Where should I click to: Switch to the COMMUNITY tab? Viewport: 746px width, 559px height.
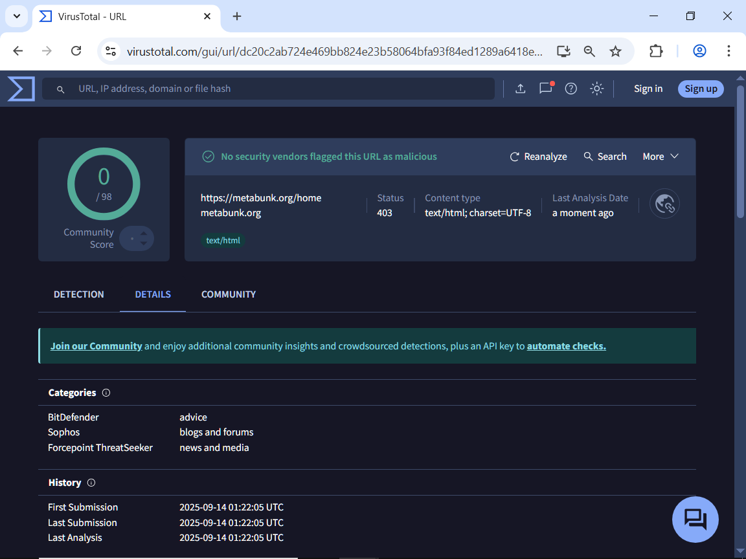click(228, 294)
